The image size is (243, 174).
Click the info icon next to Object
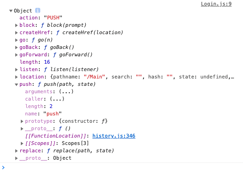37,11
